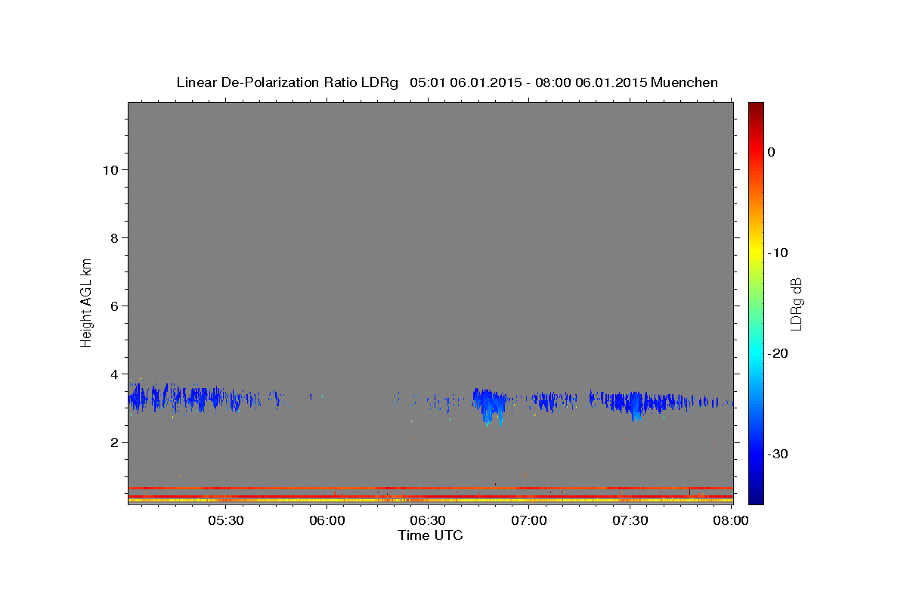Image resolution: width=907 pixels, height=605 pixels.
Task: Click the "Height AGL km" axis label
Action: click(x=86, y=303)
